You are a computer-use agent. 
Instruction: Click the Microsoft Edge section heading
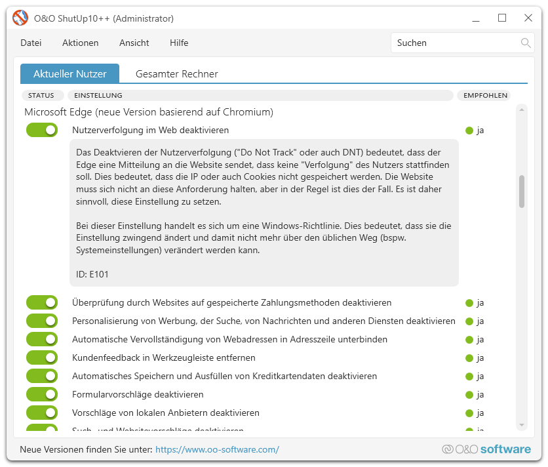point(149,112)
